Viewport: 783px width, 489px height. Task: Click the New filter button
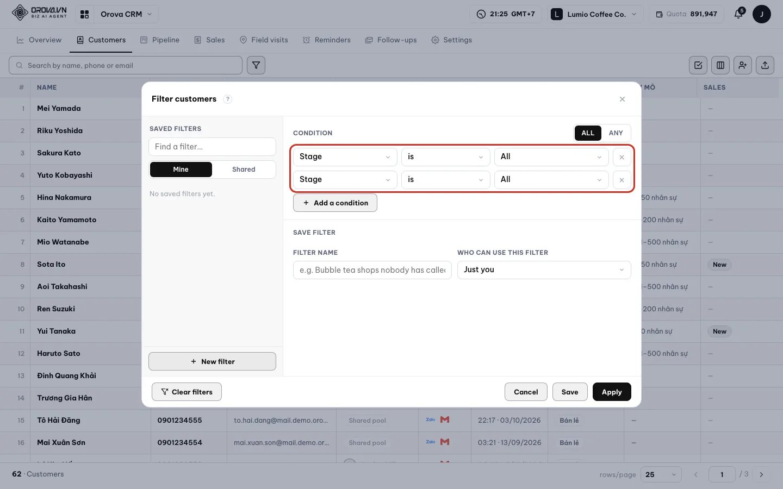point(212,361)
